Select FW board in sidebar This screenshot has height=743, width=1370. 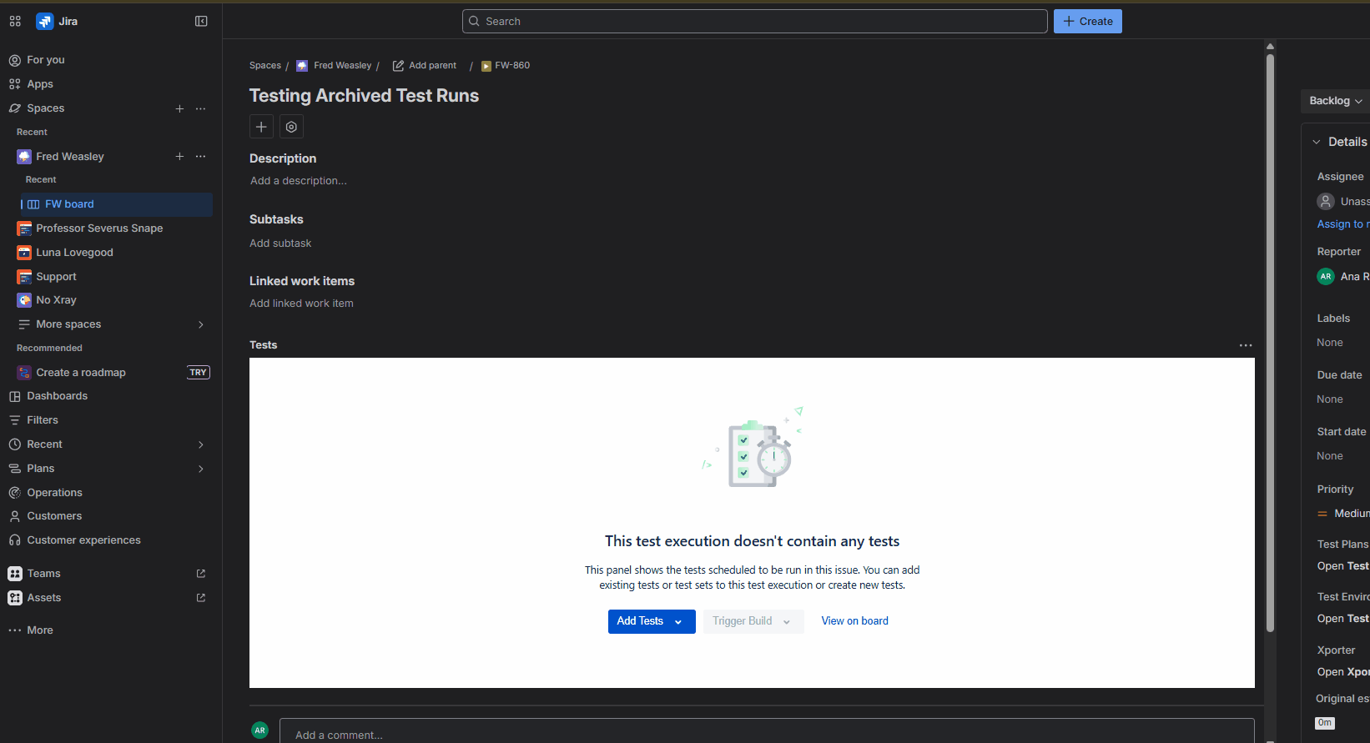(x=69, y=204)
